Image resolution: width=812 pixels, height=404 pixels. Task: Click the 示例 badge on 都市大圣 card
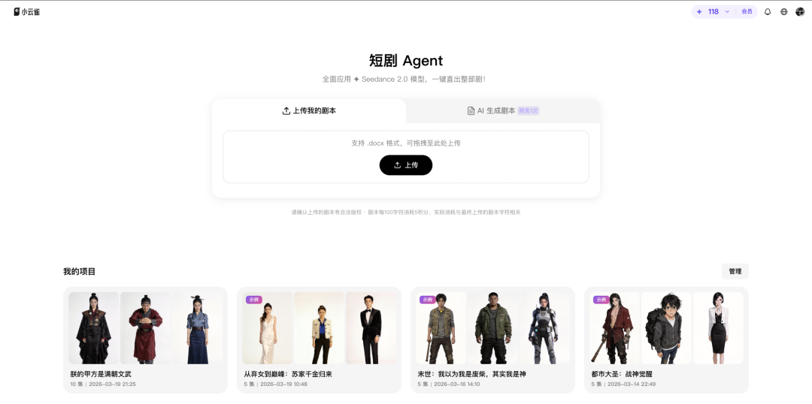coord(601,300)
